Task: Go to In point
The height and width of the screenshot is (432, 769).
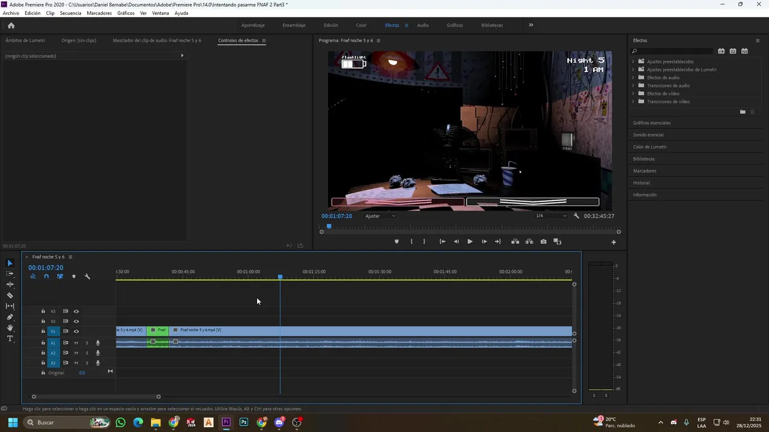Action: (442, 242)
